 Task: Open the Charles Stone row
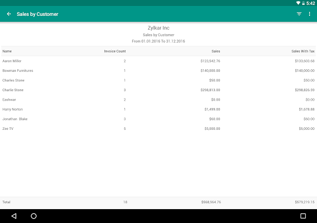point(158,80)
